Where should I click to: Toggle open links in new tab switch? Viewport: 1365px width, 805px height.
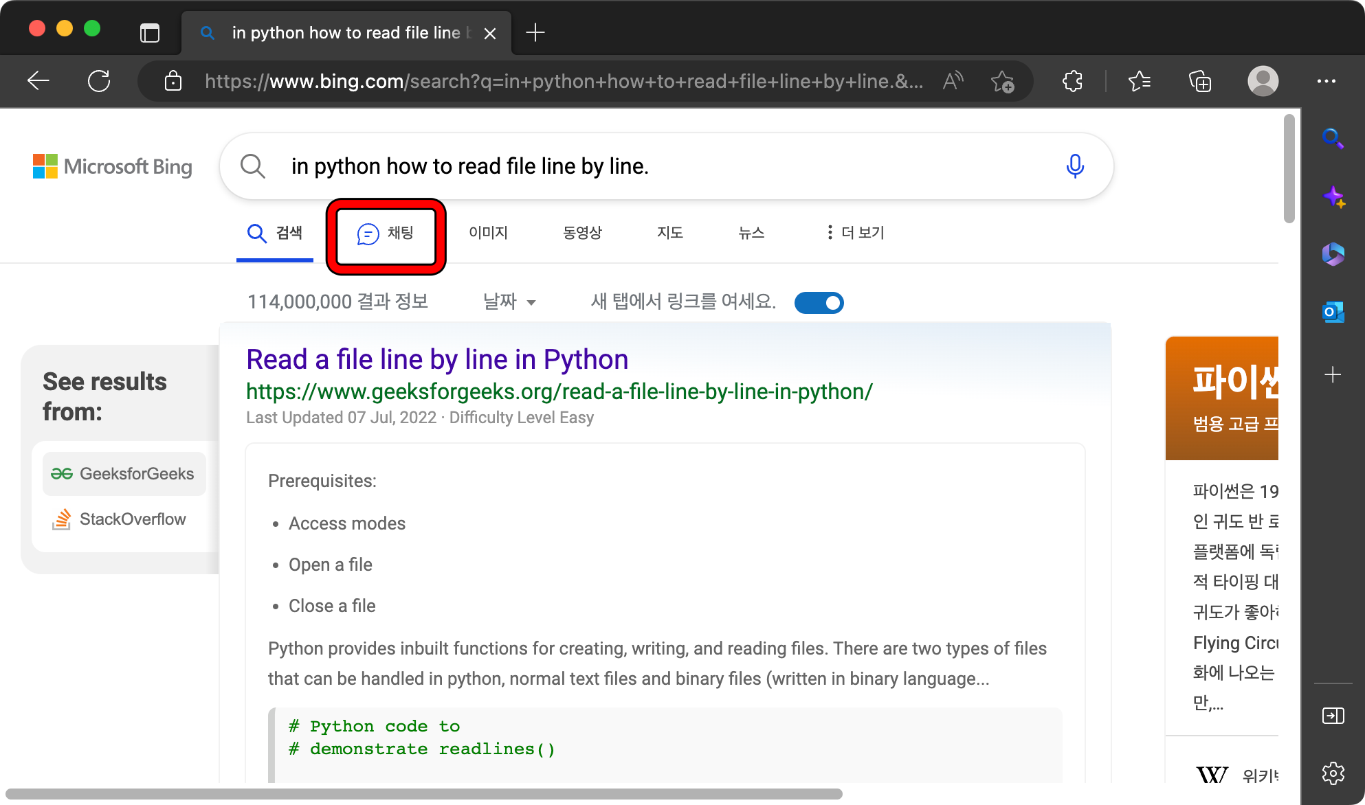819,303
